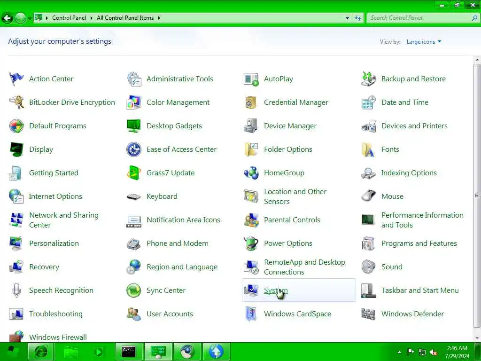Open the Command Prompt taskbar button
The height and width of the screenshot is (361, 481).
[129, 352]
